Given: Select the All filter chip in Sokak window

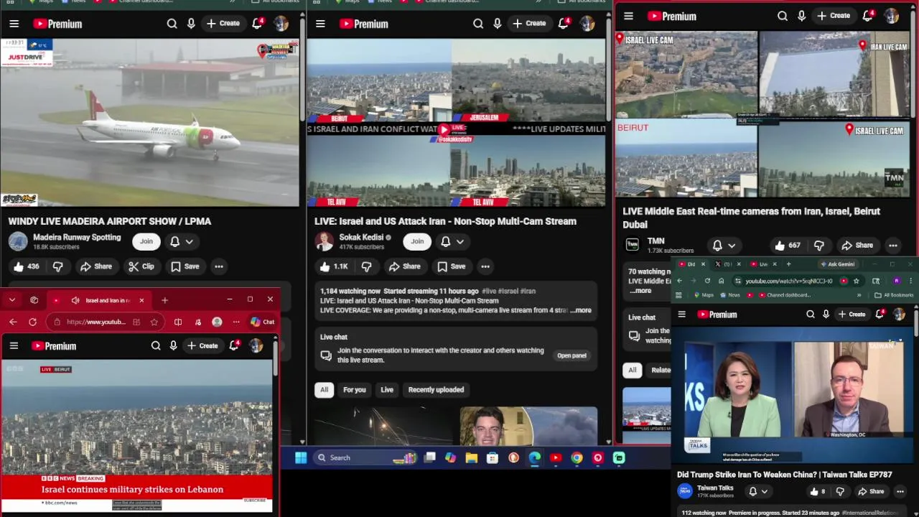Looking at the screenshot, I should [x=324, y=389].
